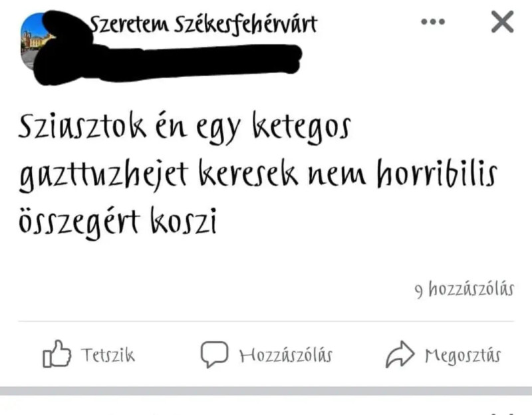The image size is (532, 415).
Task: Click the share arrow icon
Action: tap(400, 354)
